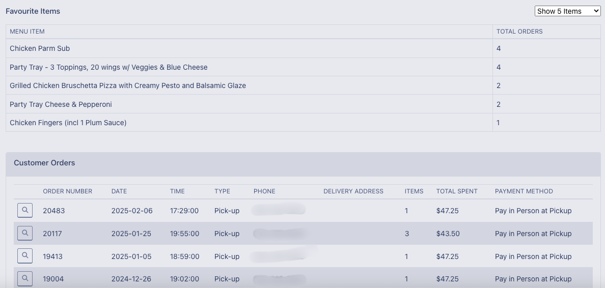The width and height of the screenshot is (605, 288).
Task: Click the TOTAL ORDERS column header
Action: pyautogui.click(x=519, y=32)
